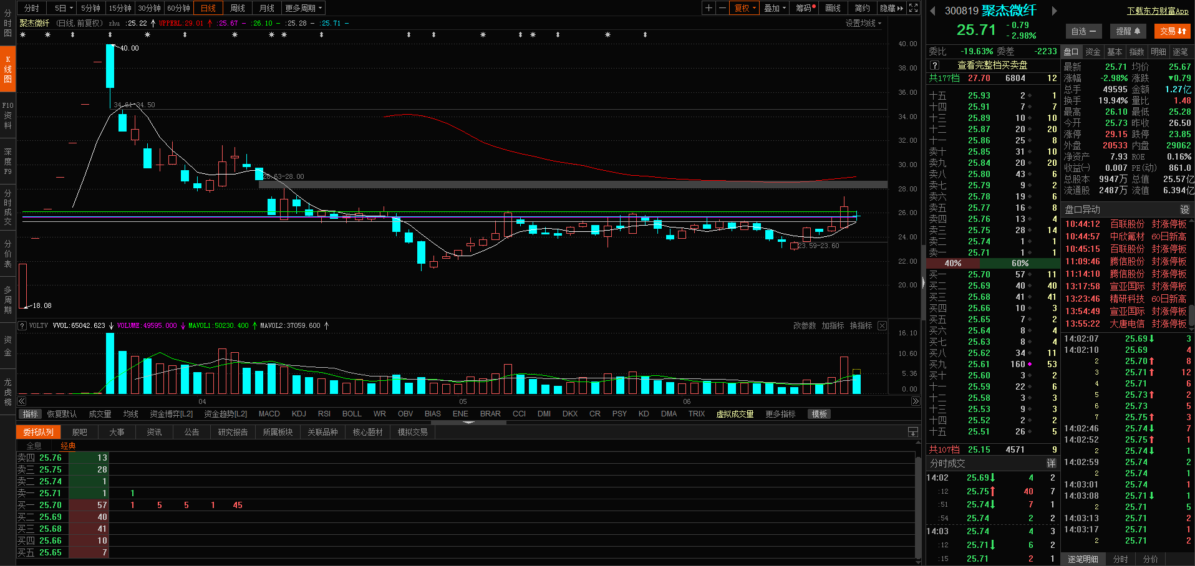The height and width of the screenshot is (566, 1195).
Task: Expand 更多周期 dropdown
Action: 304,8
